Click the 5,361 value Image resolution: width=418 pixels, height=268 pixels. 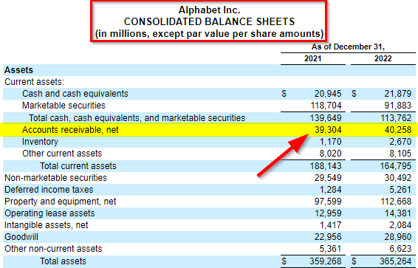click(331, 249)
